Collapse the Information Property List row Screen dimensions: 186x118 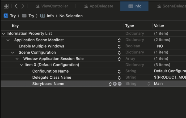pos(3,34)
